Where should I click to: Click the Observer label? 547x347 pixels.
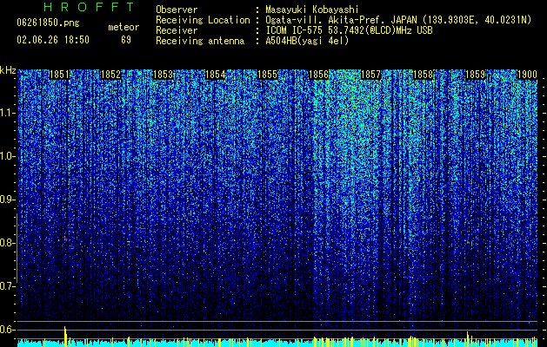(x=177, y=10)
